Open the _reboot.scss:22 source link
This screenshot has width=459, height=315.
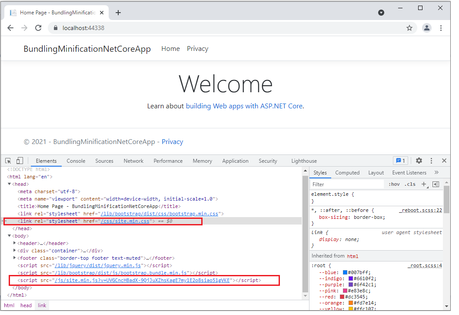tap(421, 210)
